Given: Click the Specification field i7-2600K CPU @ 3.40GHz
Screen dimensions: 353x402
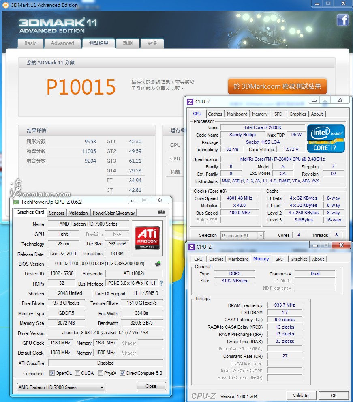Looking at the screenshot, I should pos(282,159).
